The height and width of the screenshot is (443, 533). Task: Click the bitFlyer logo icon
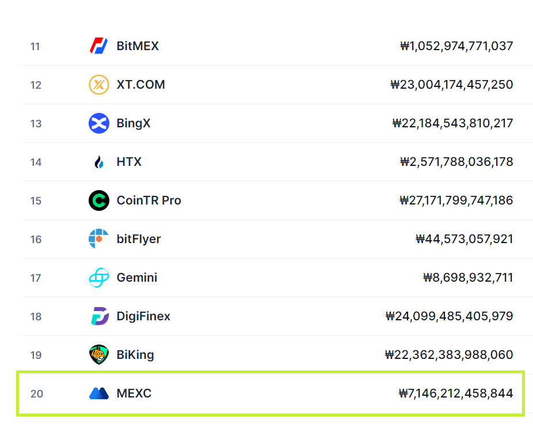[98, 239]
